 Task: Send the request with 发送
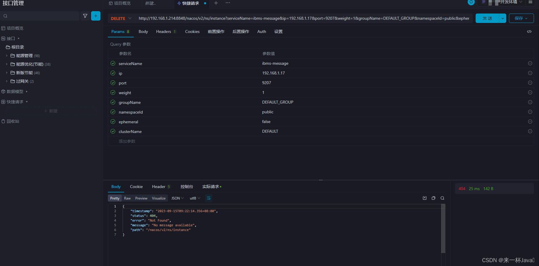pos(487,18)
